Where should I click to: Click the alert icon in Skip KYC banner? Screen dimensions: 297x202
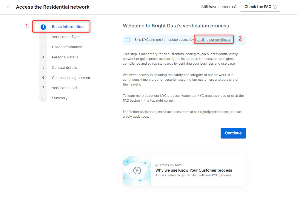click(128, 40)
